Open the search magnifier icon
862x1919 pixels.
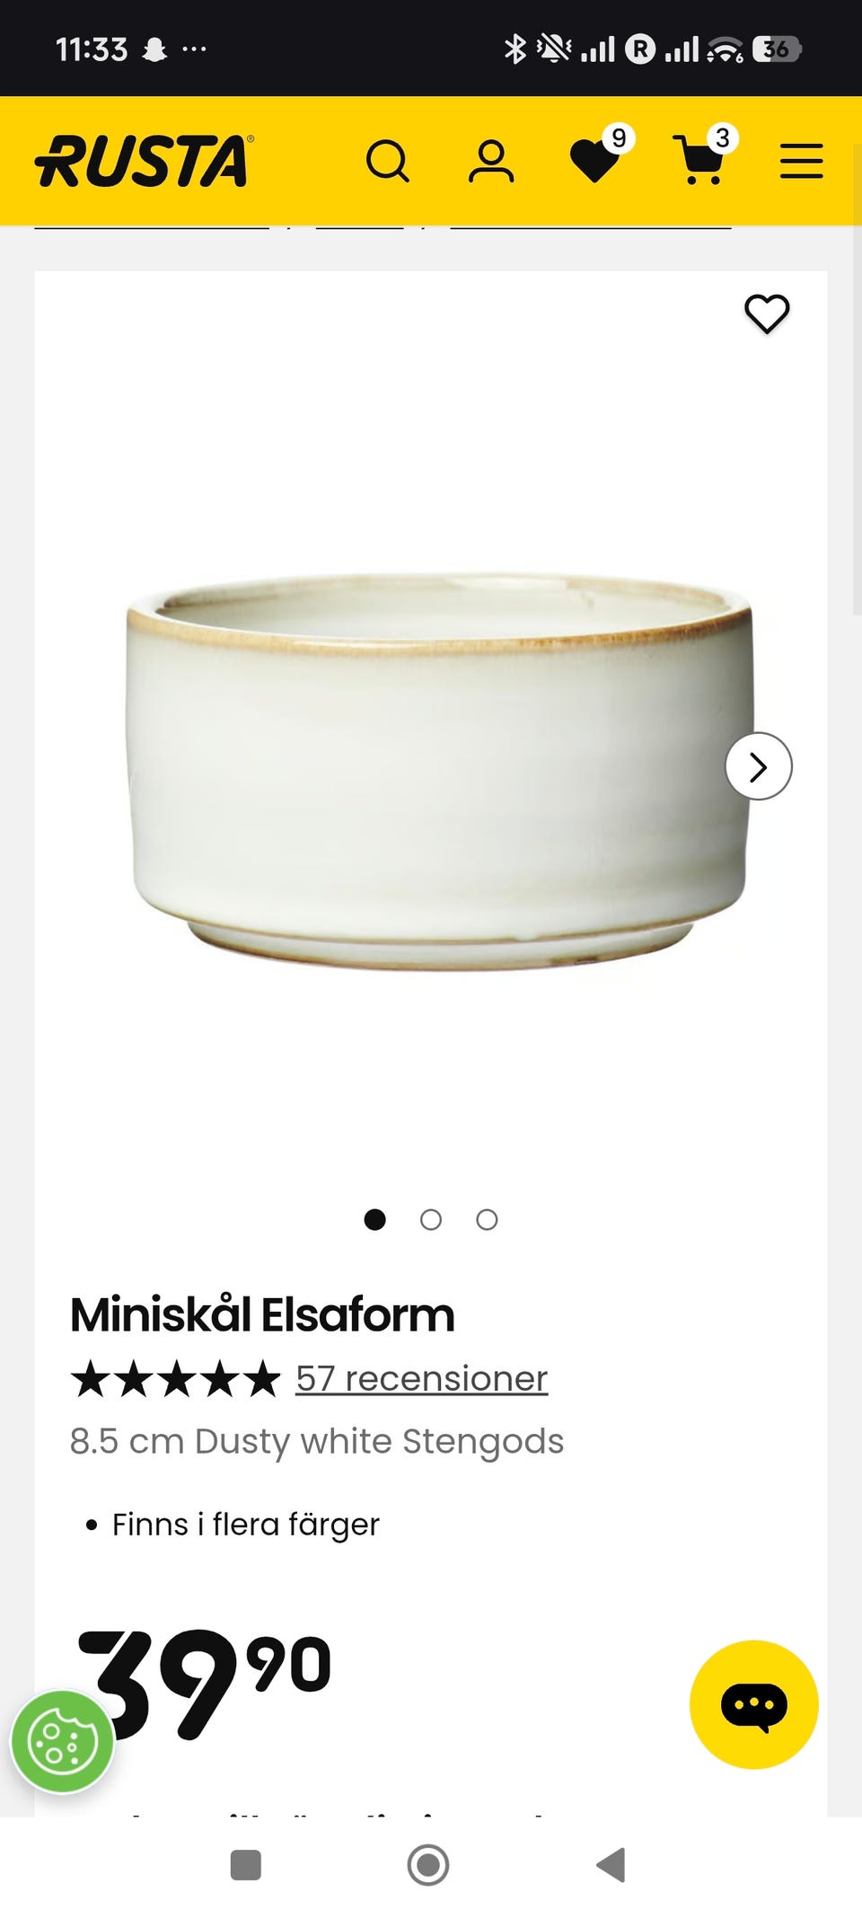[x=387, y=162]
